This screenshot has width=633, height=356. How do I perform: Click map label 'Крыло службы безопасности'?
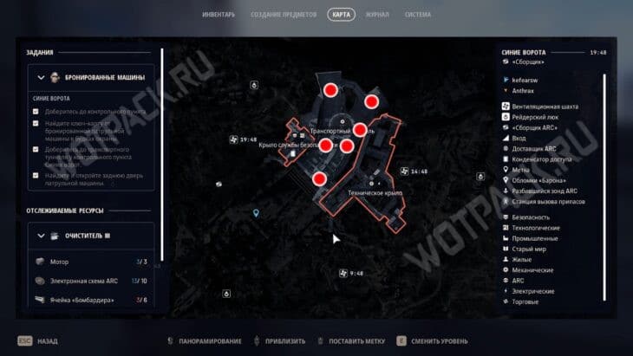pyautogui.click(x=298, y=145)
